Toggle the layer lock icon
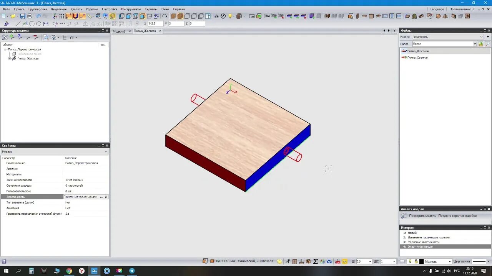 (416, 261)
